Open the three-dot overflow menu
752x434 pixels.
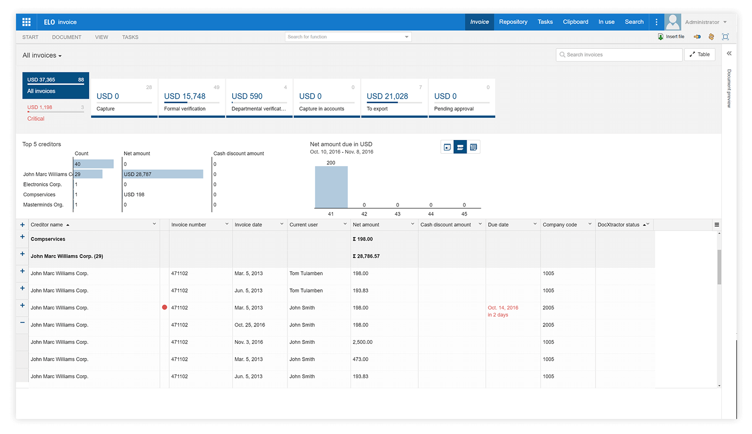[657, 22]
